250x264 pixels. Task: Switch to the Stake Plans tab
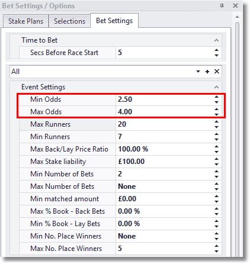(25, 21)
